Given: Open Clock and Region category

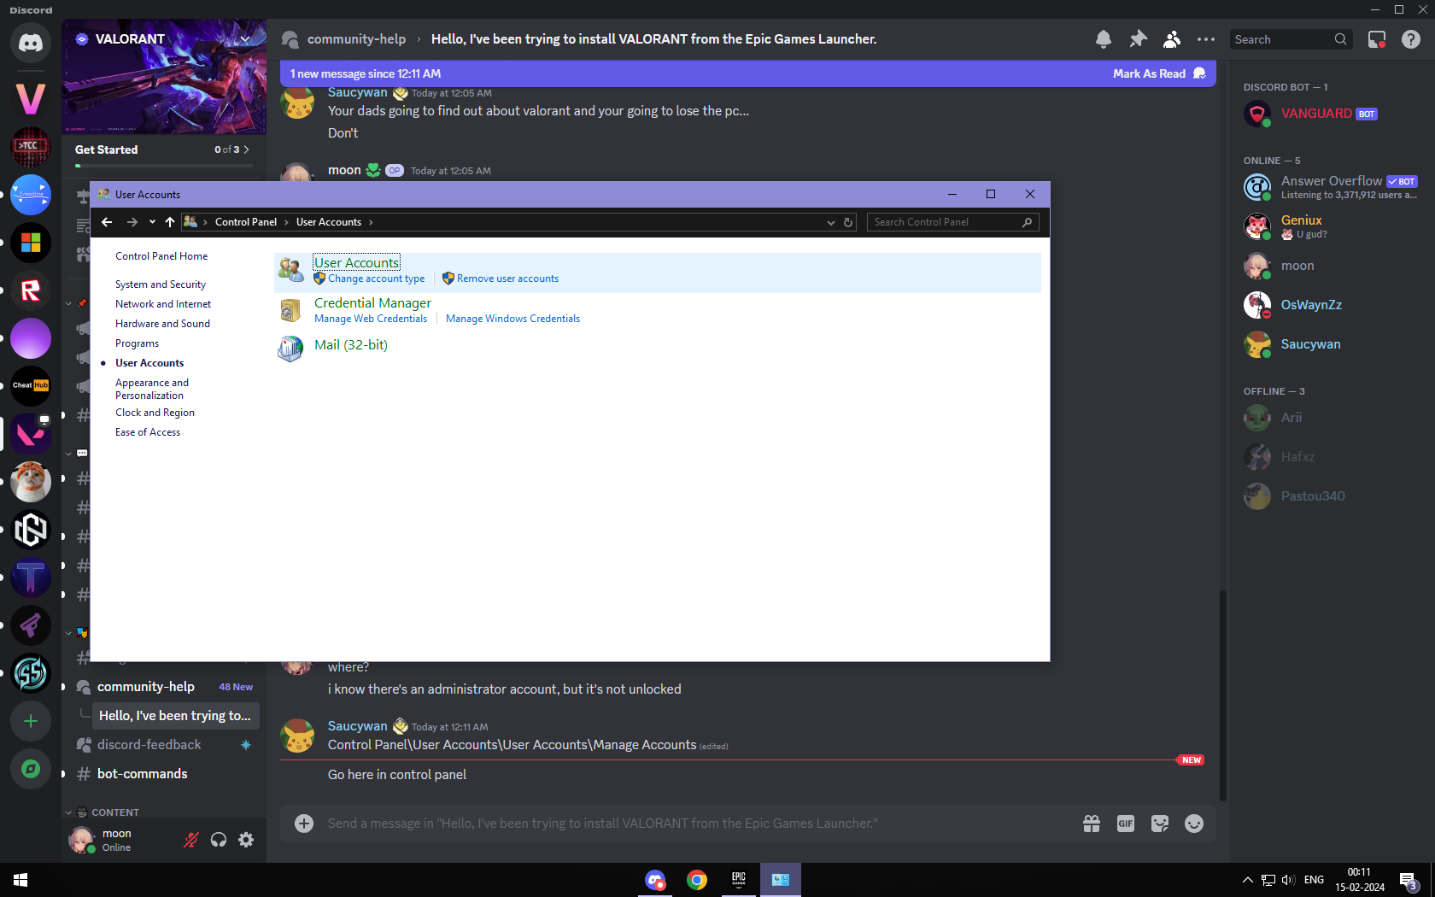Looking at the screenshot, I should click(155, 413).
